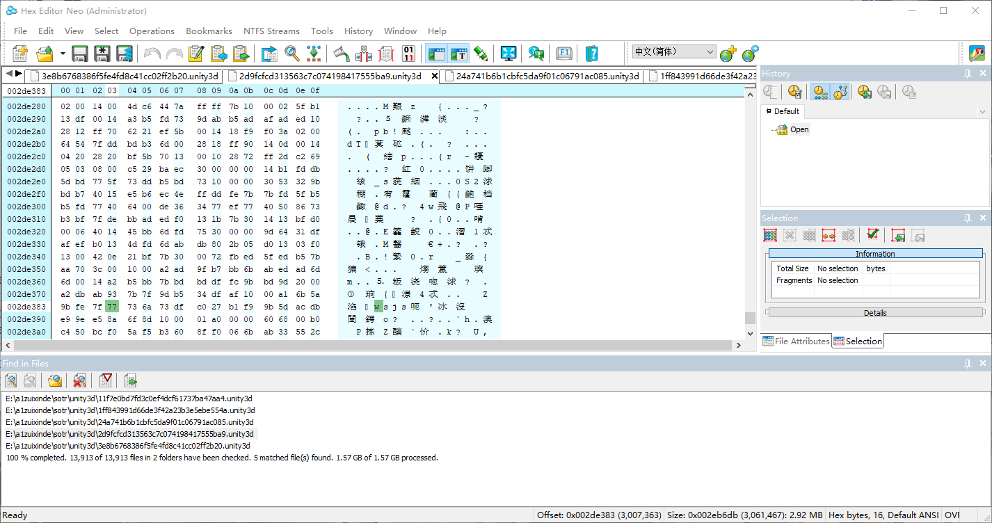992x523 pixels.
Task: Click the red funnel filter icon in Find in Files
Action: coord(105,380)
